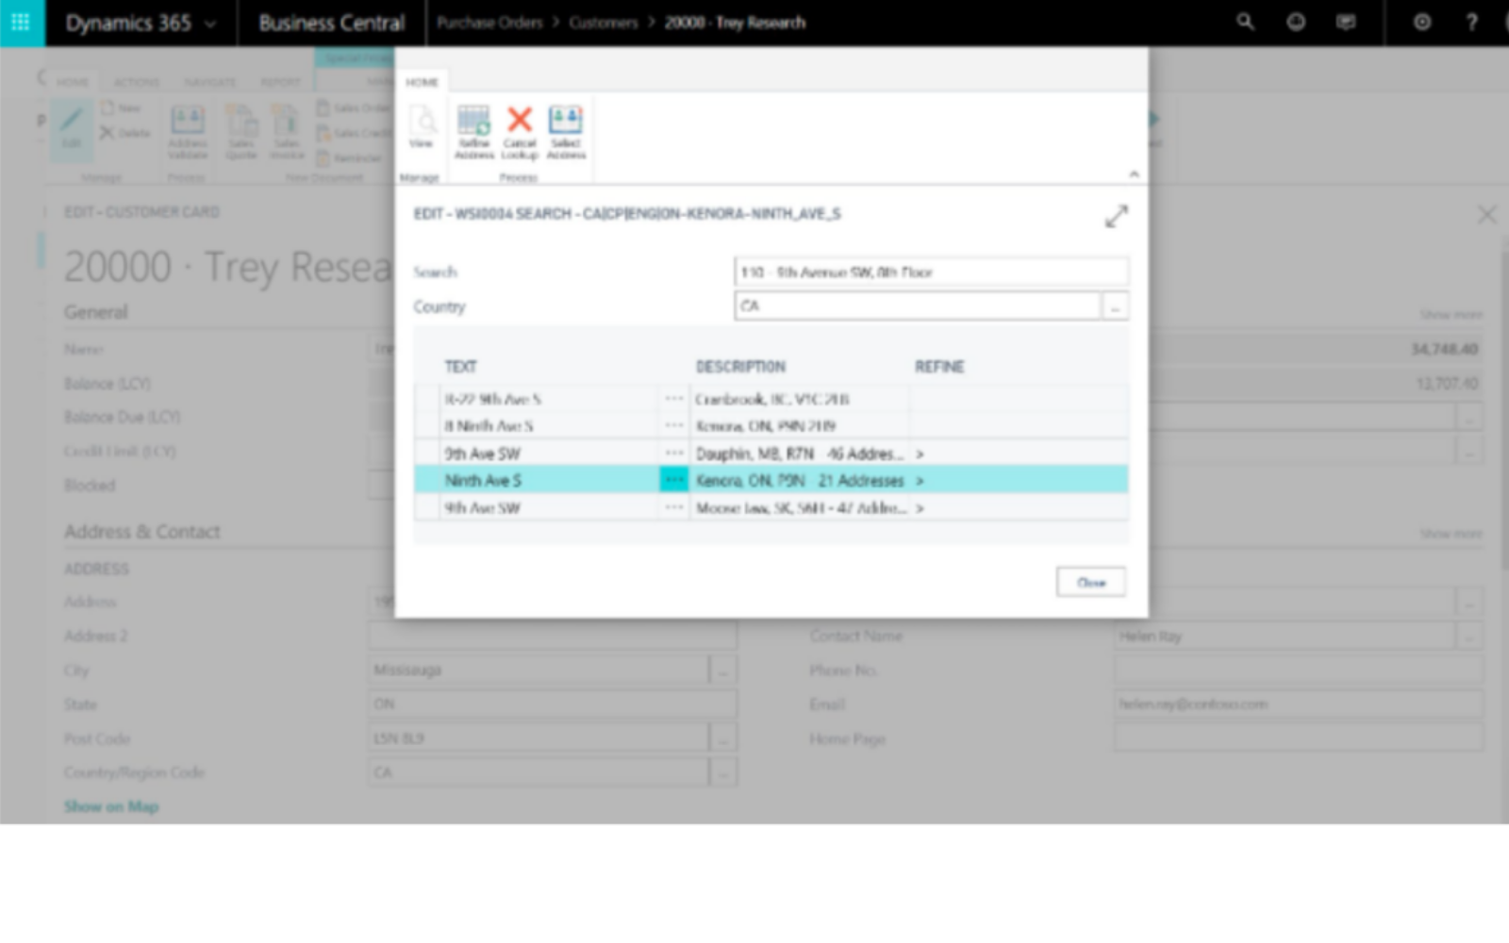Click the Cranbrook, BC description cell

click(800, 399)
